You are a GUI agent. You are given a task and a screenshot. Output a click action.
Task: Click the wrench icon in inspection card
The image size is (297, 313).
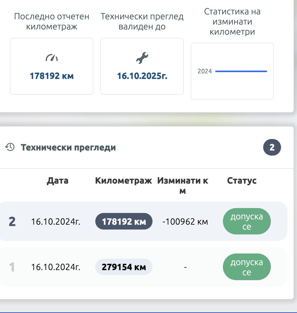142,58
